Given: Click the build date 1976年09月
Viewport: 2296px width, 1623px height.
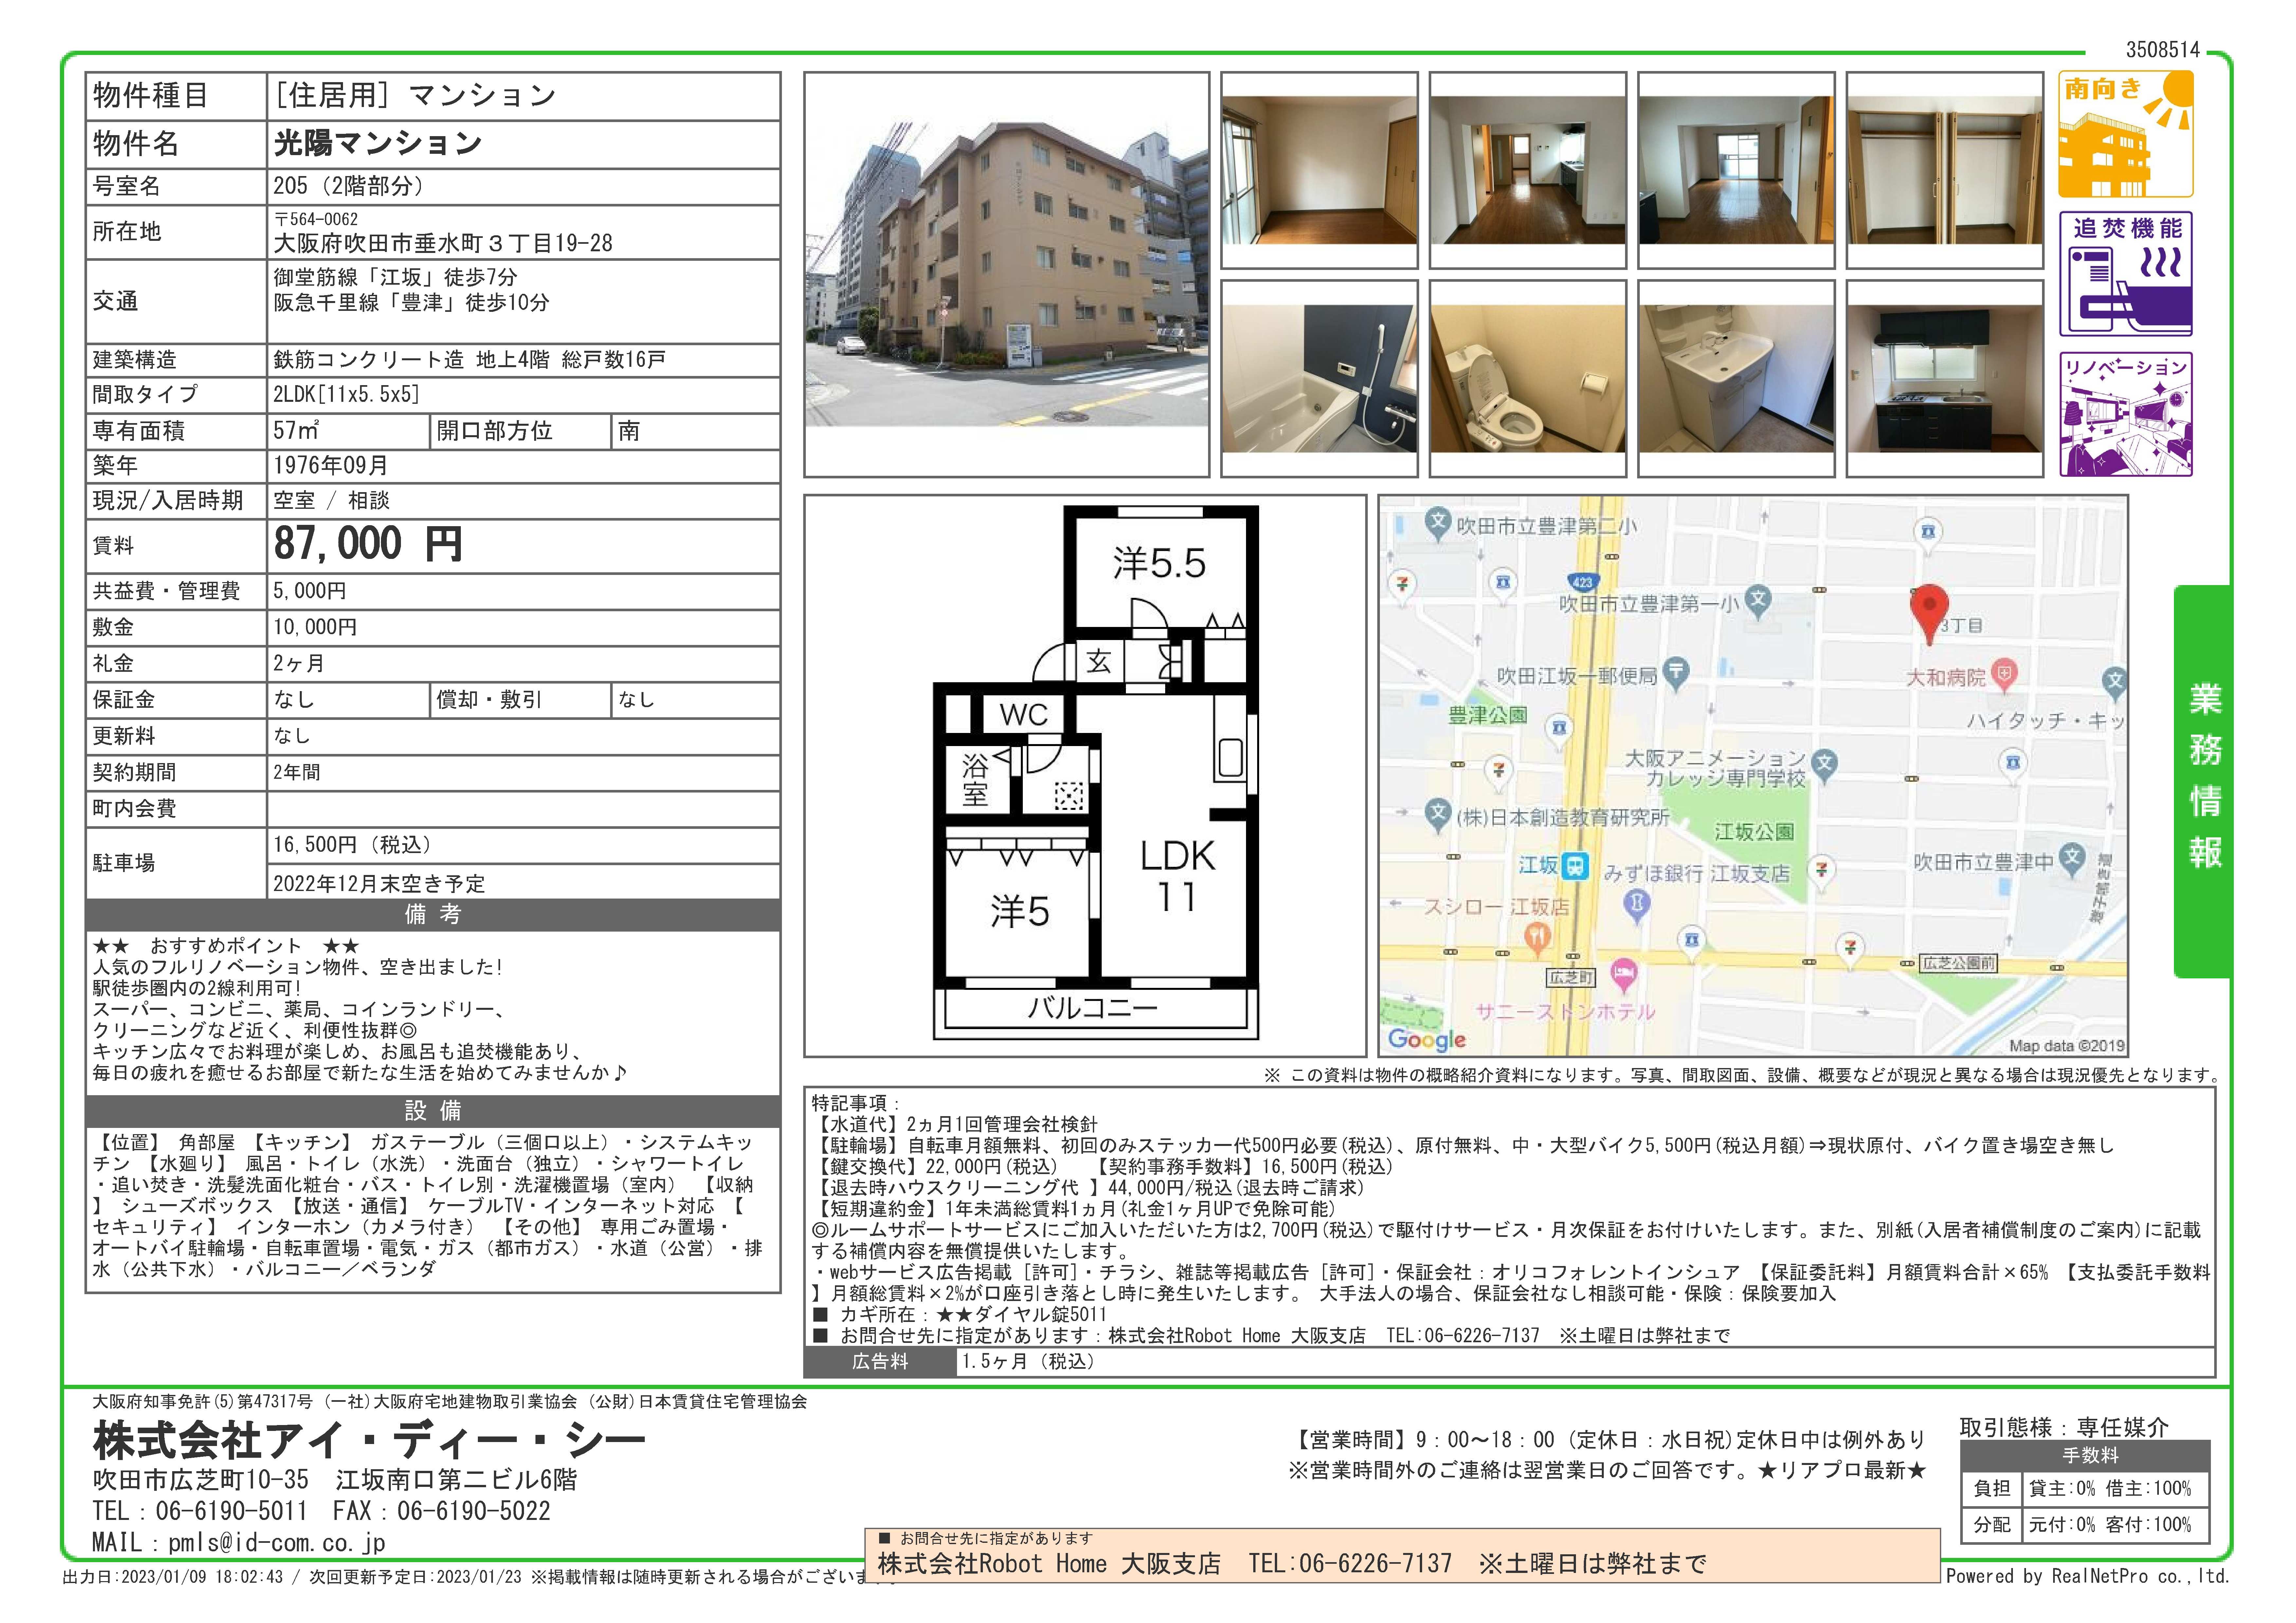Looking at the screenshot, I should 331,466.
